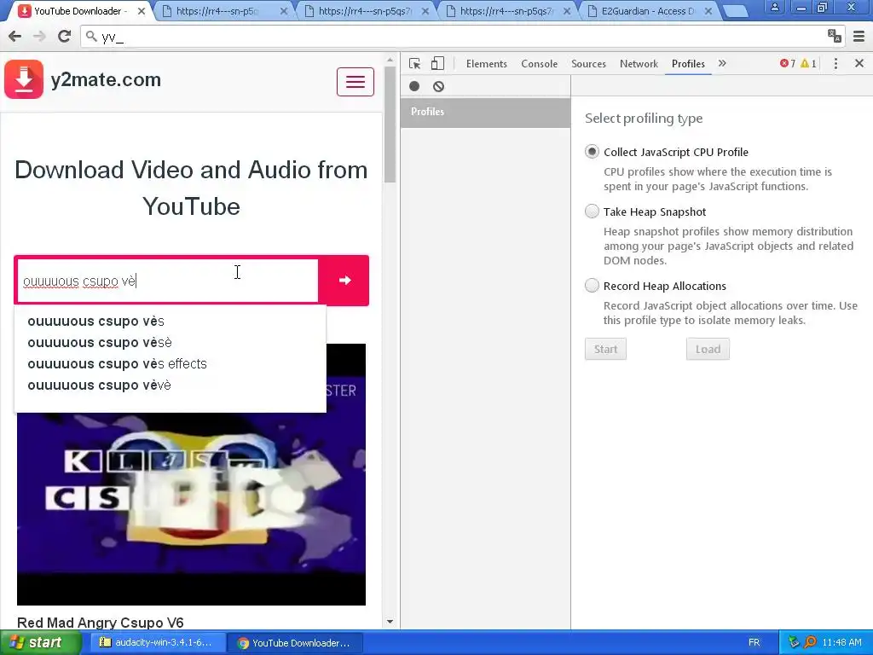The image size is (873, 655).
Task: Switch to the E2Guardian Access browser tab
Action: (648, 11)
